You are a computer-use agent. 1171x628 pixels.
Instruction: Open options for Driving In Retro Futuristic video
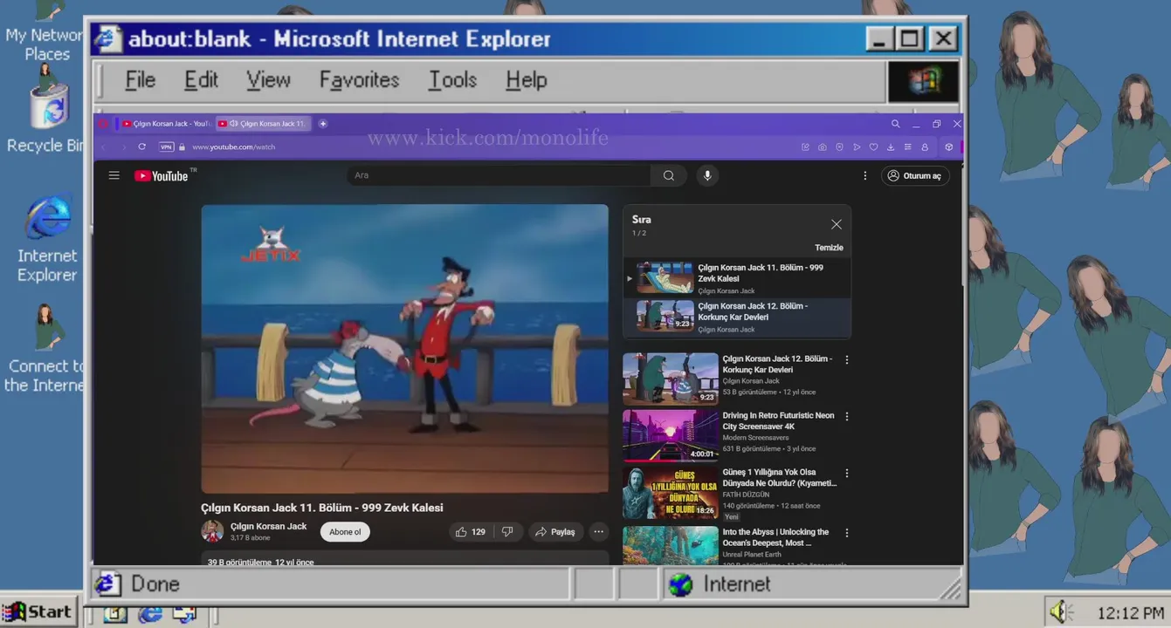846,416
